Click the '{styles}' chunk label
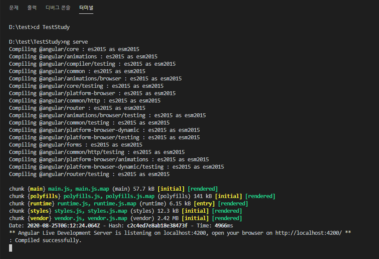 click(x=39, y=211)
